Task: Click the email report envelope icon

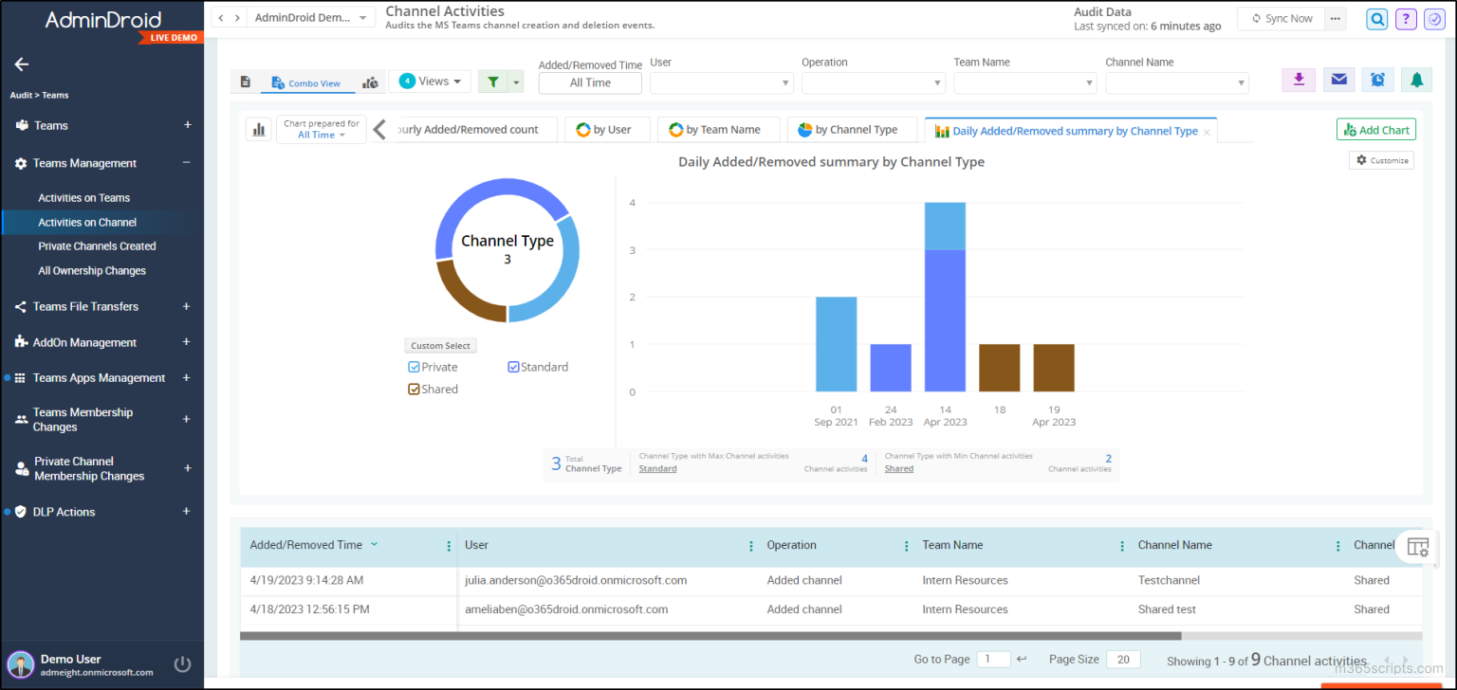Action: pyautogui.click(x=1338, y=80)
